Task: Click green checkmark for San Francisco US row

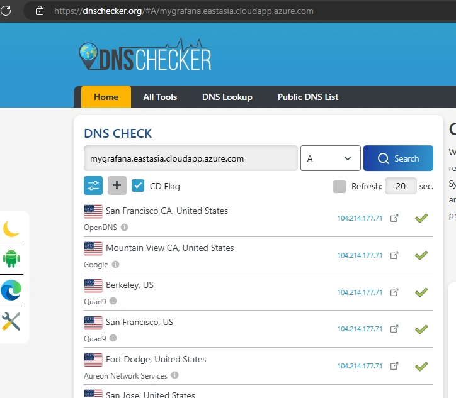Action: (421, 329)
